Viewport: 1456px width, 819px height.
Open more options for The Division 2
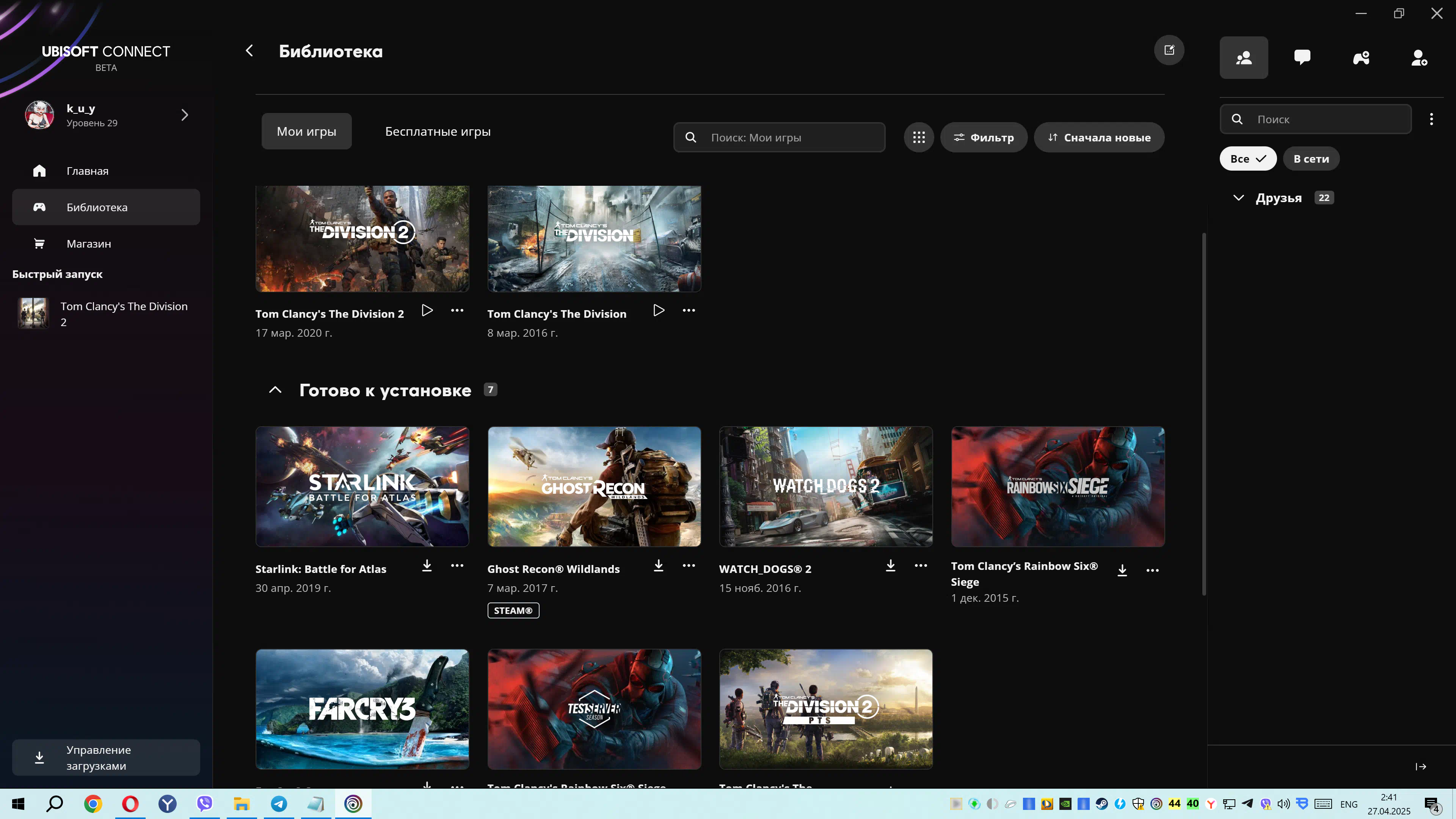[x=457, y=310]
